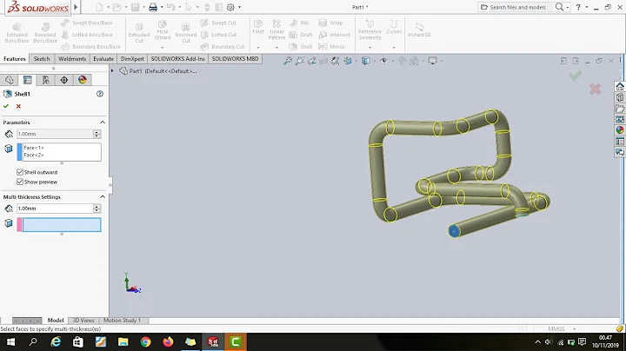The image size is (626, 351).
Task: Select the Mirror tool
Action: tap(331, 47)
